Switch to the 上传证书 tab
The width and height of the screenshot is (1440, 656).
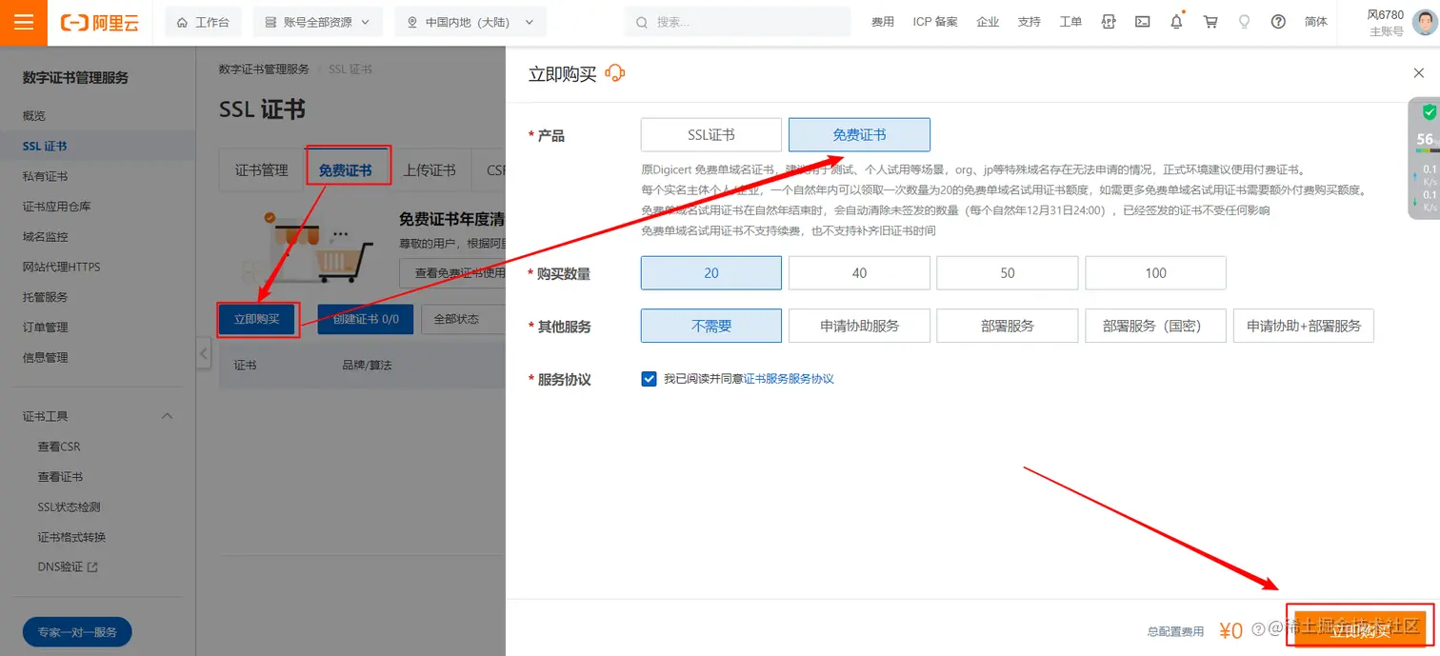(430, 170)
